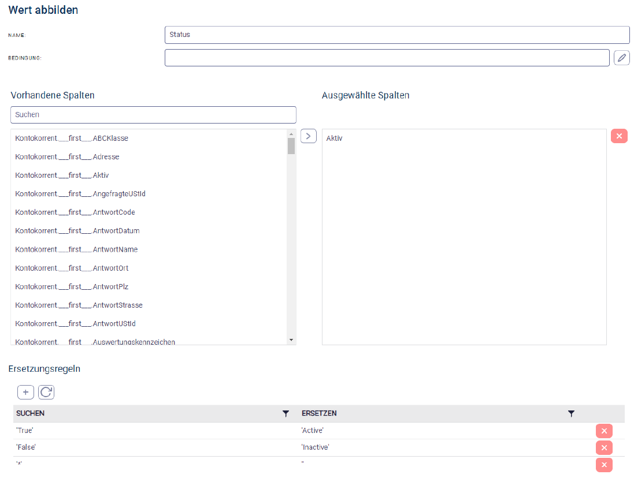
Task: Open filter for the SUCHEN column
Action: pyautogui.click(x=286, y=414)
